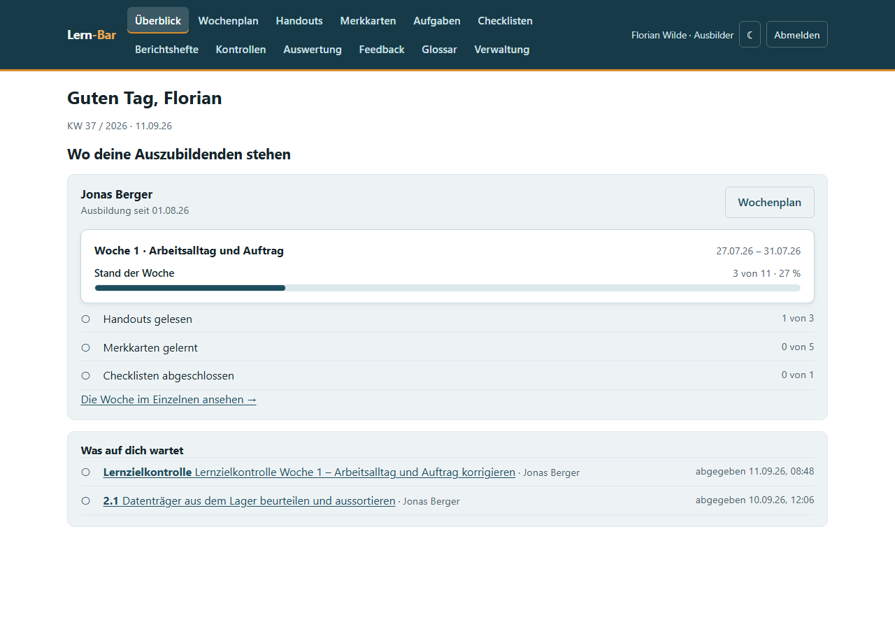
Task: Select Glossar in the navigation bar
Action: tap(439, 49)
